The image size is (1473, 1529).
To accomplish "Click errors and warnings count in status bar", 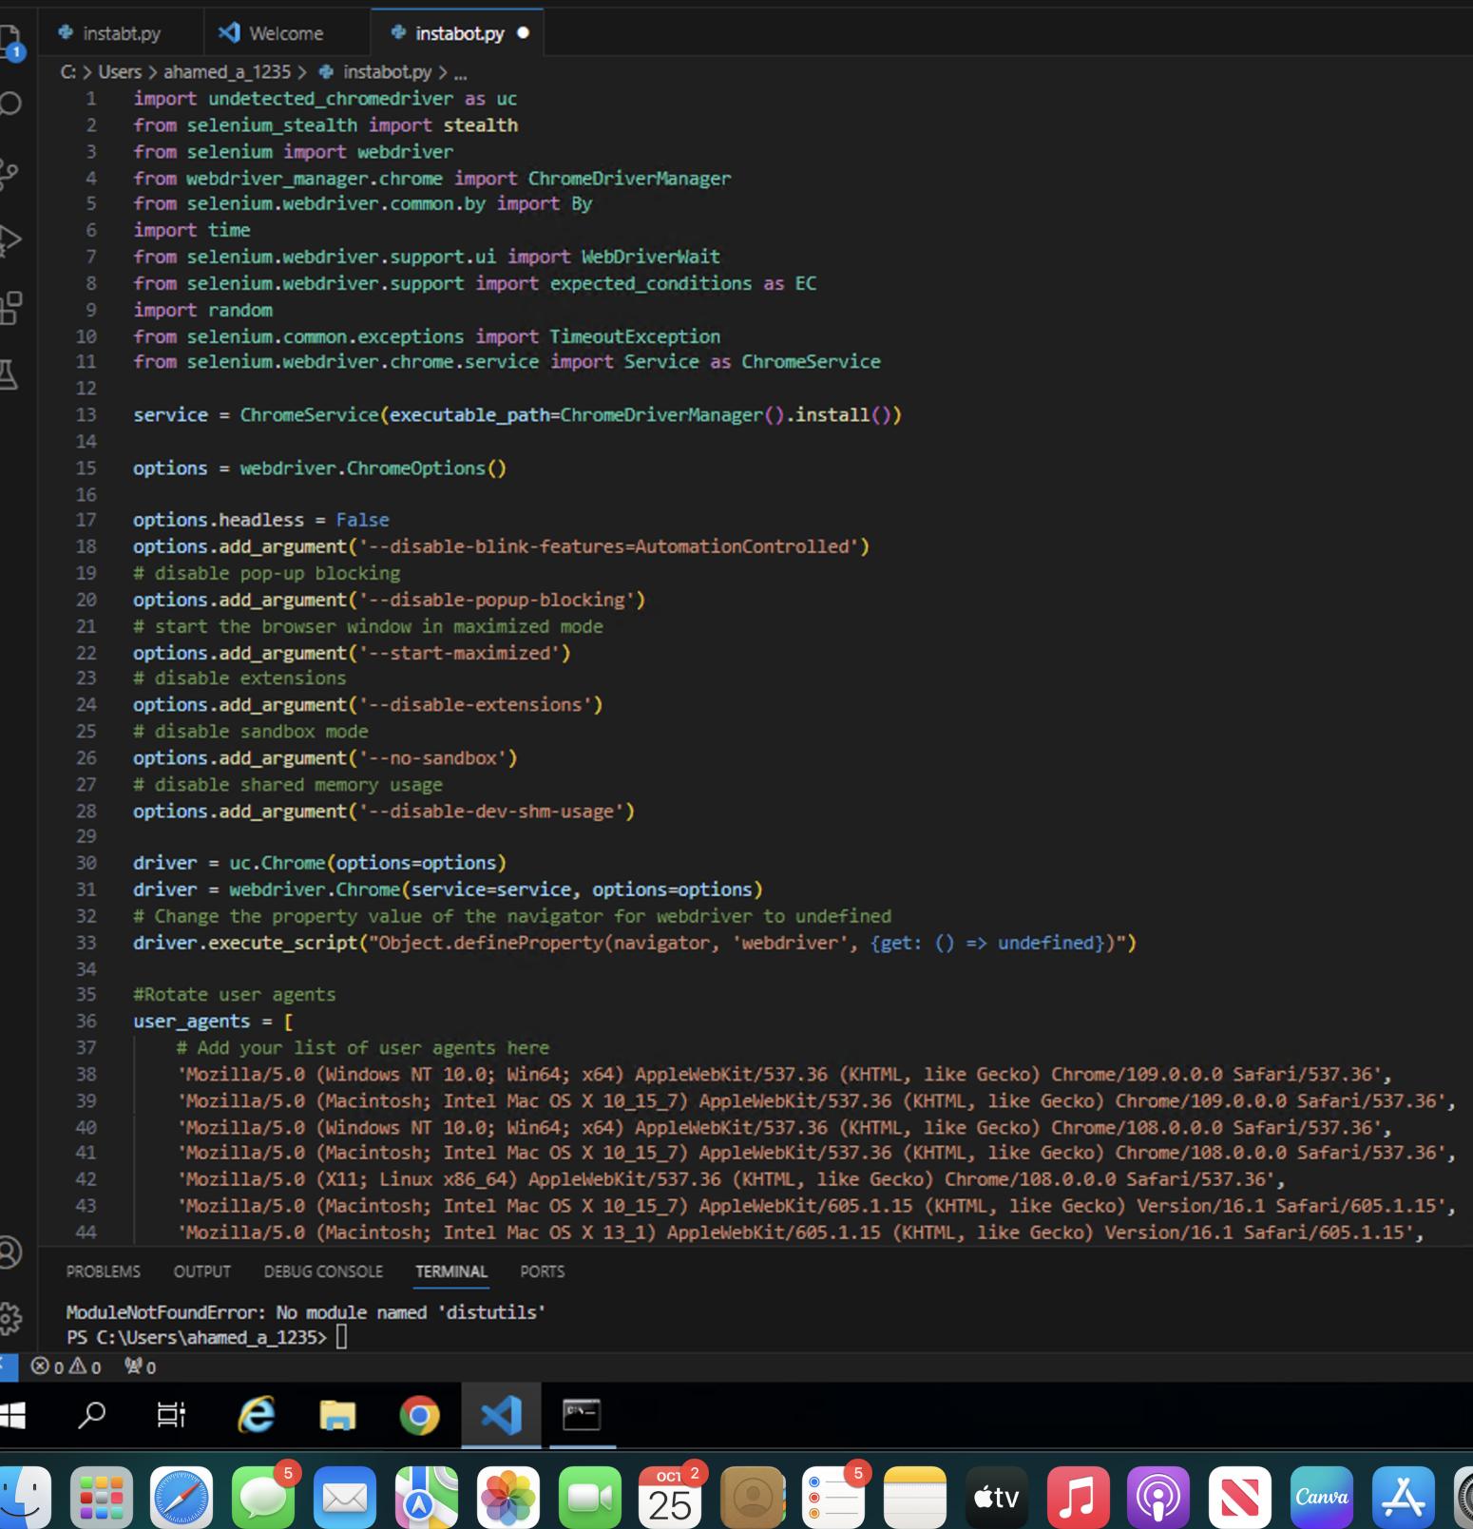I will click(67, 1367).
